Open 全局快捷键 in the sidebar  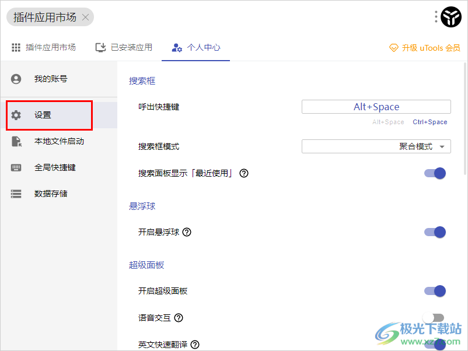pyautogui.click(x=59, y=167)
